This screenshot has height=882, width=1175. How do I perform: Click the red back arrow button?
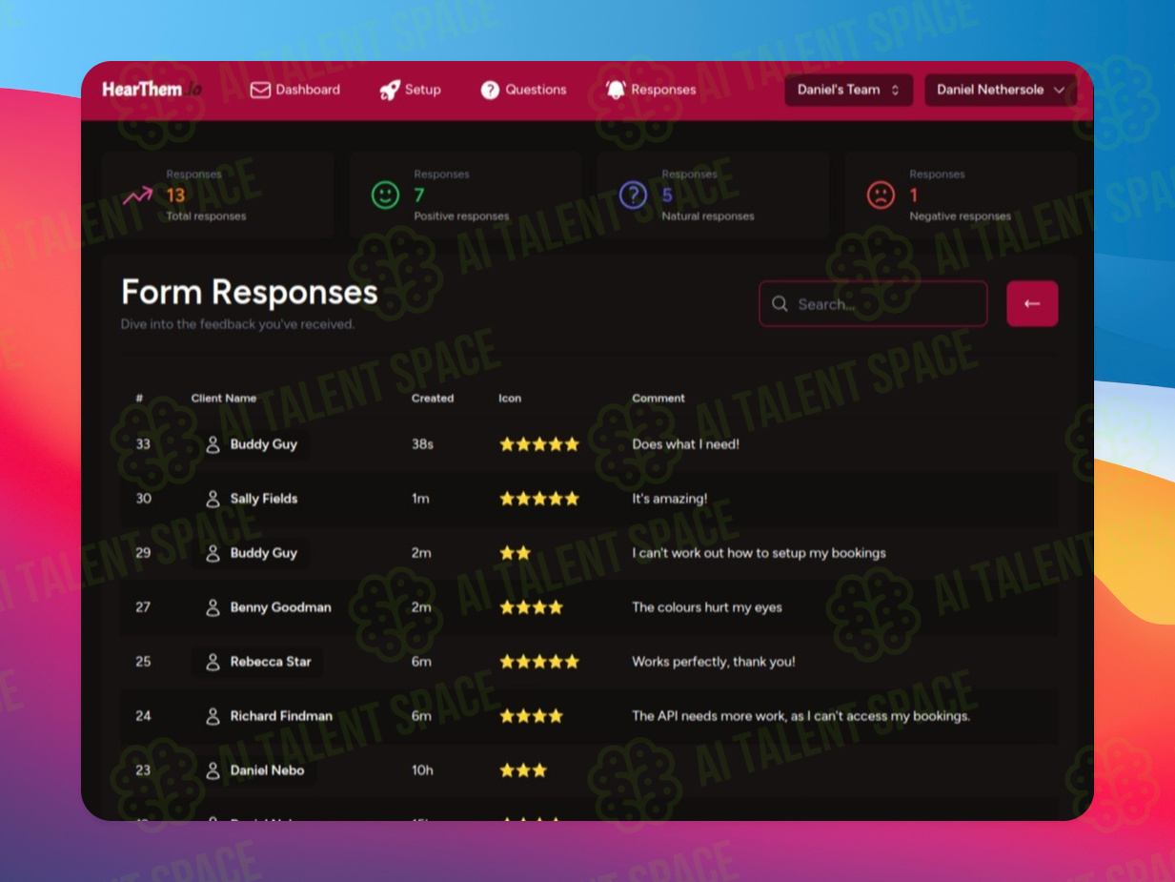pos(1032,304)
